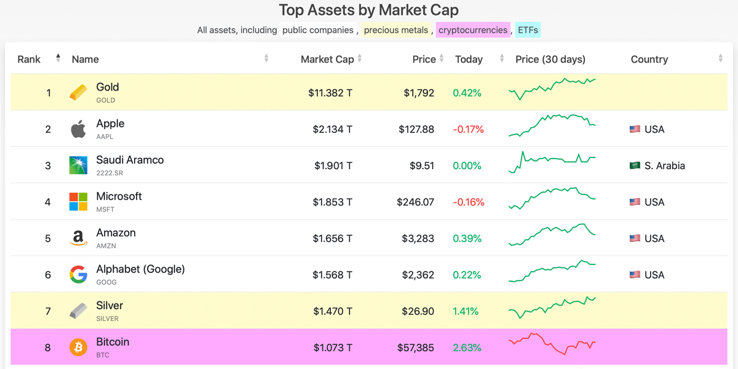Viewport: 738px width, 369px height.
Task: Filter by precious metals tag
Action: point(396,30)
